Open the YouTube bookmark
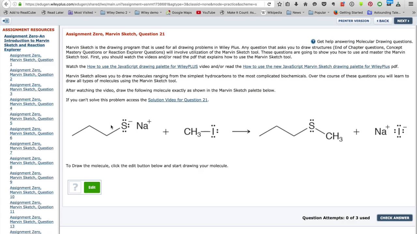This screenshot has width=417, height=234. [206, 12]
